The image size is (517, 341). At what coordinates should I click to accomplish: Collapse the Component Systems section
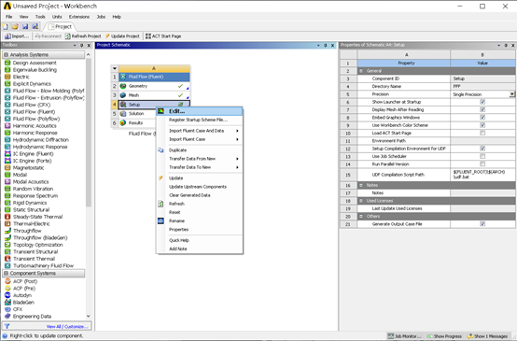tap(6, 274)
